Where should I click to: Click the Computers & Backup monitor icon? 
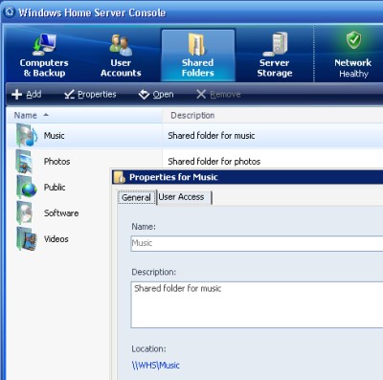pos(45,44)
